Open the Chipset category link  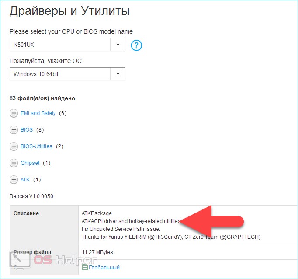(30, 163)
